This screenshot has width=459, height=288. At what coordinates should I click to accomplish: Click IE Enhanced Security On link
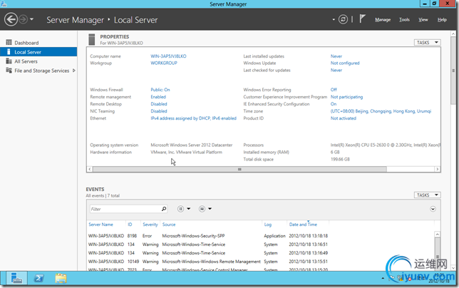[334, 104]
